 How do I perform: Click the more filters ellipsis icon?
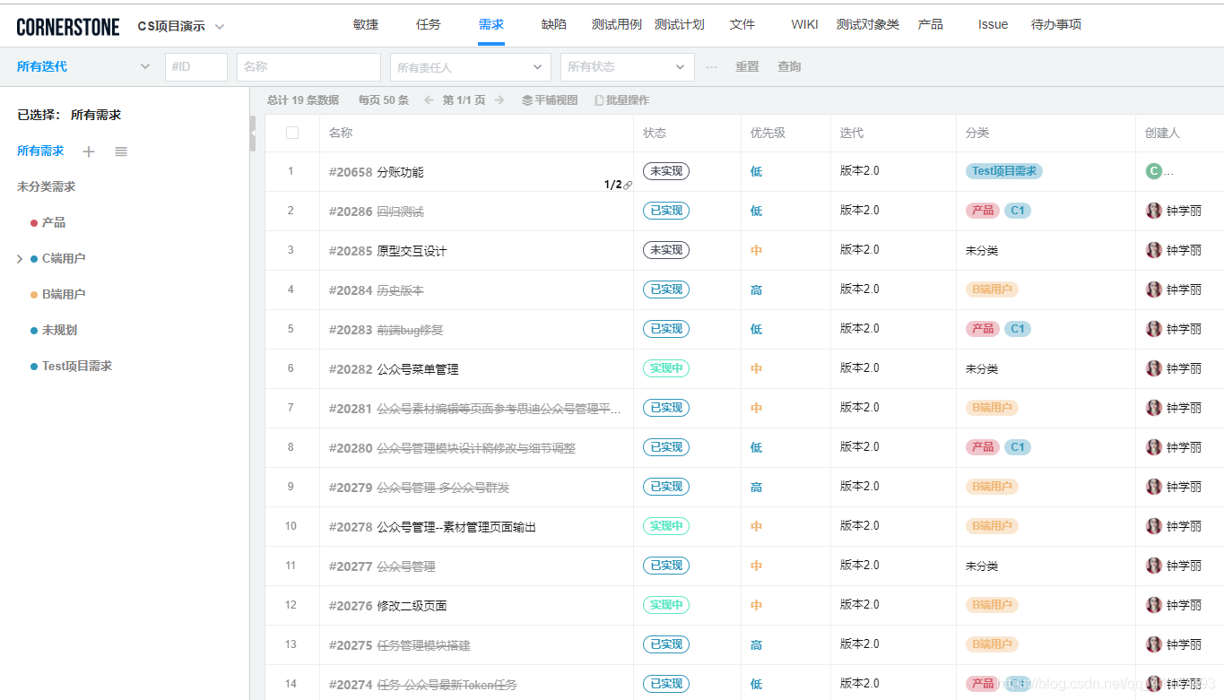[x=711, y=67]
